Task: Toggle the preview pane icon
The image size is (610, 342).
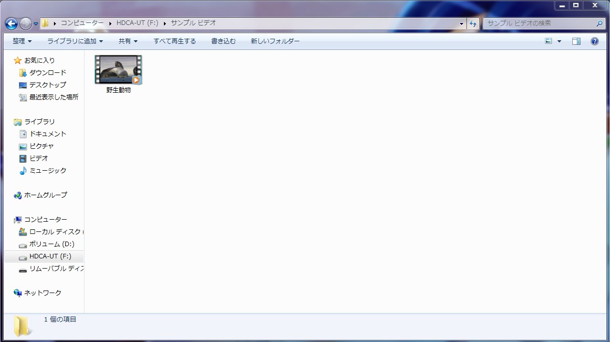Action: [576, 41]
